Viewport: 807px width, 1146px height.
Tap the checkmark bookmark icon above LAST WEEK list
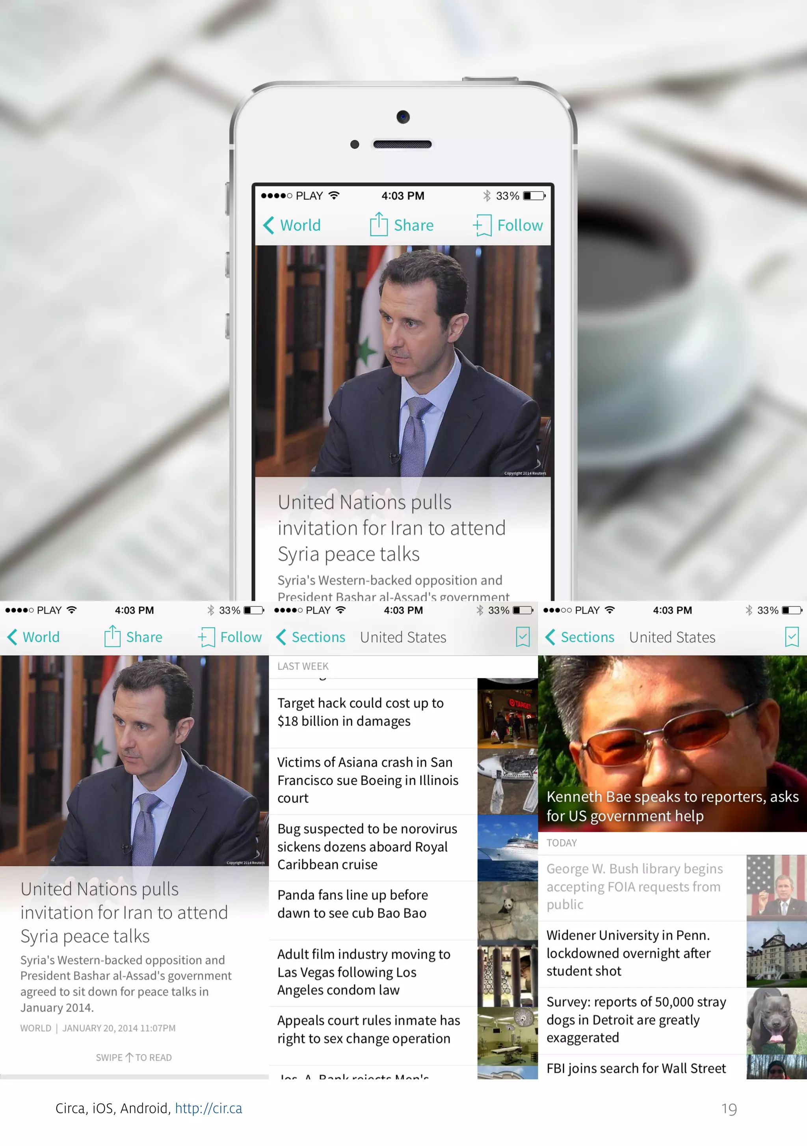point(523,637)
